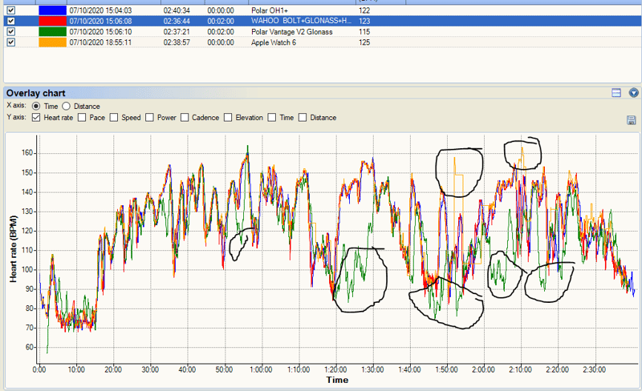This screenshot has height=391, width=642.
Task: Click the blue Polar OH1+ color swatch
Action: pyautogui.click(x=52, y=10)
